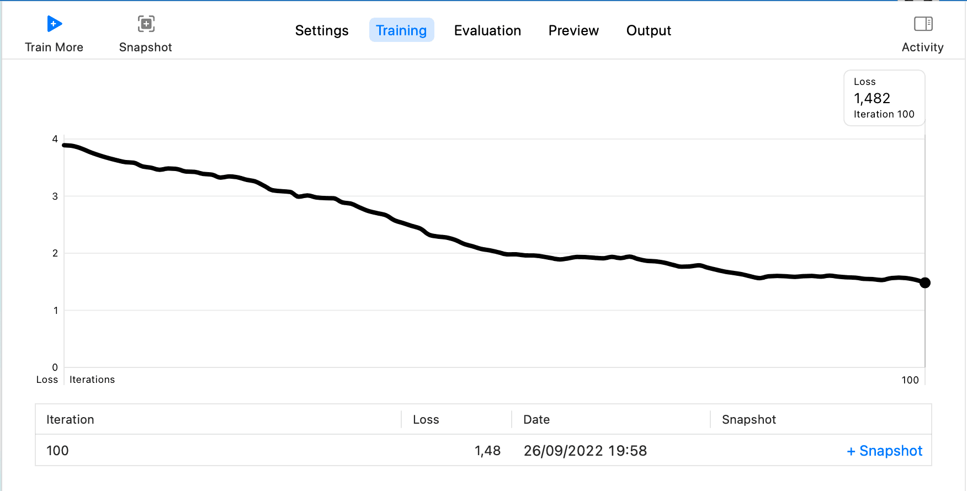
Task: Click the Train More label
Action: (54, 47)
